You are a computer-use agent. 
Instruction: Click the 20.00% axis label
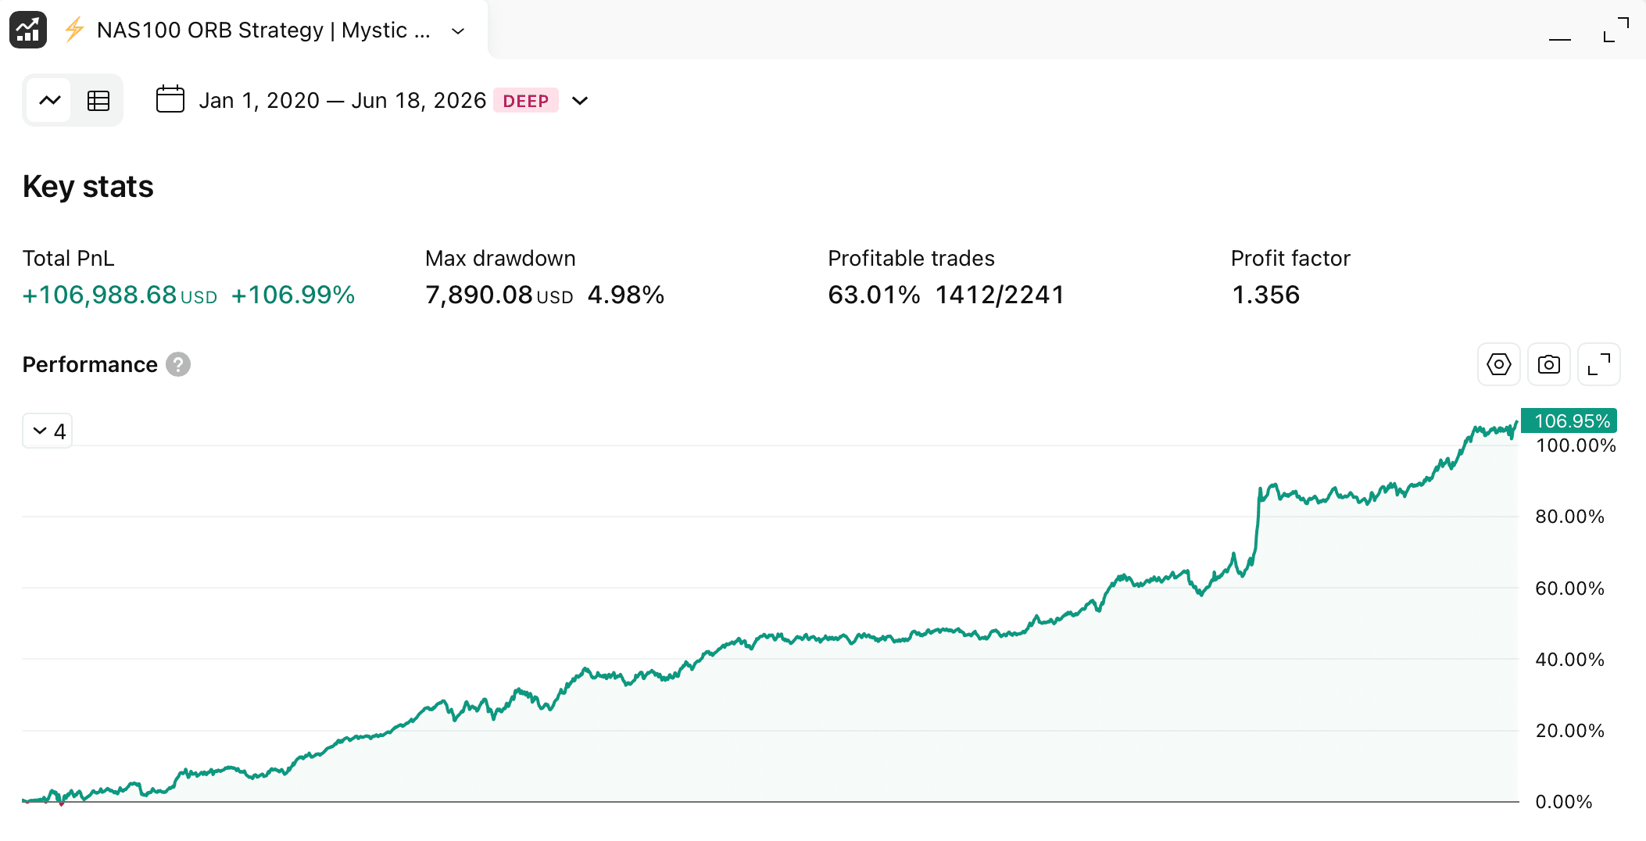(1569, 731)
